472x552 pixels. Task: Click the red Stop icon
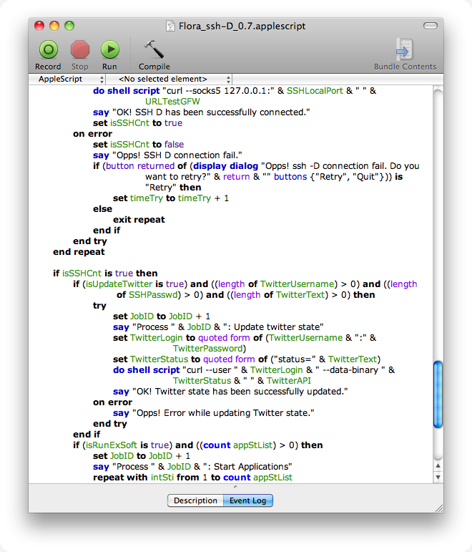coord(80,49)
